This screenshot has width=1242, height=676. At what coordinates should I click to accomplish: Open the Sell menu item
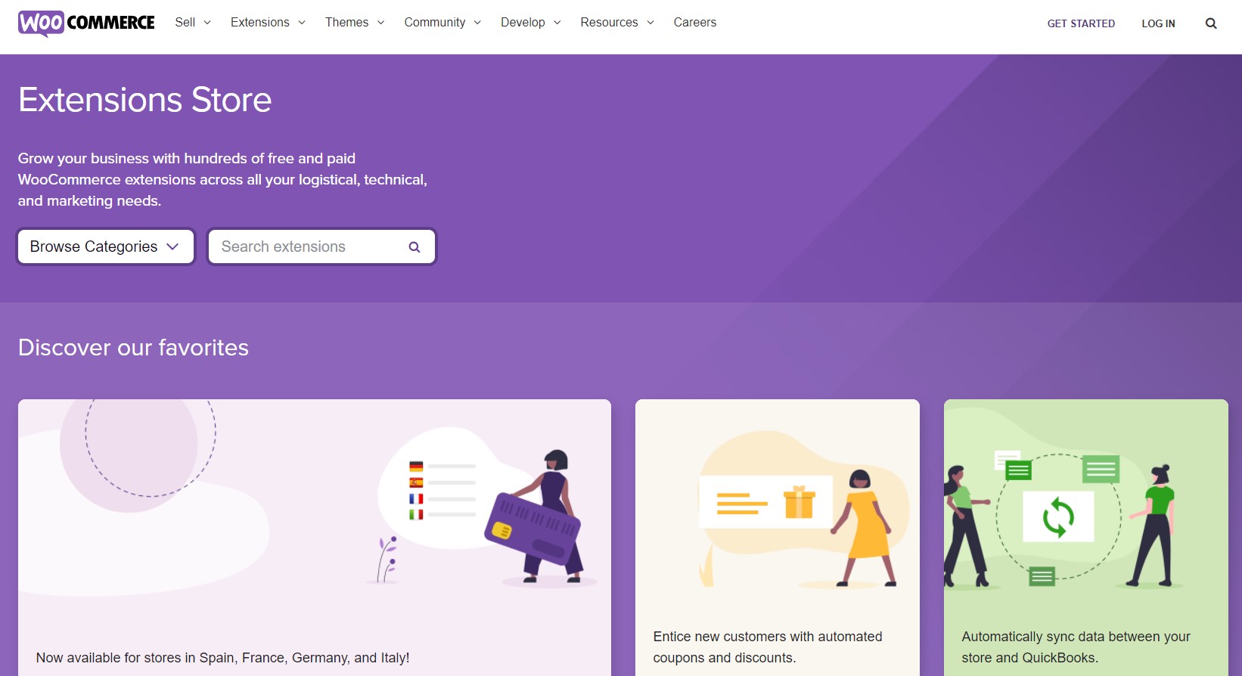(185, 23)
